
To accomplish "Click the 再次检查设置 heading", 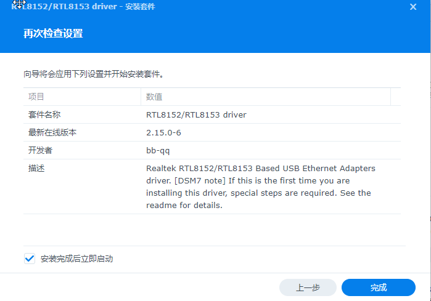I will (53, 33).
